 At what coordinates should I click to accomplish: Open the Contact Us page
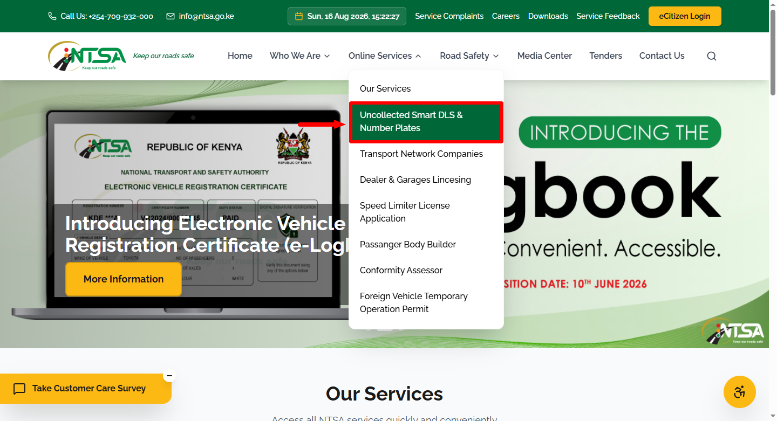click(x=662, y=56)
